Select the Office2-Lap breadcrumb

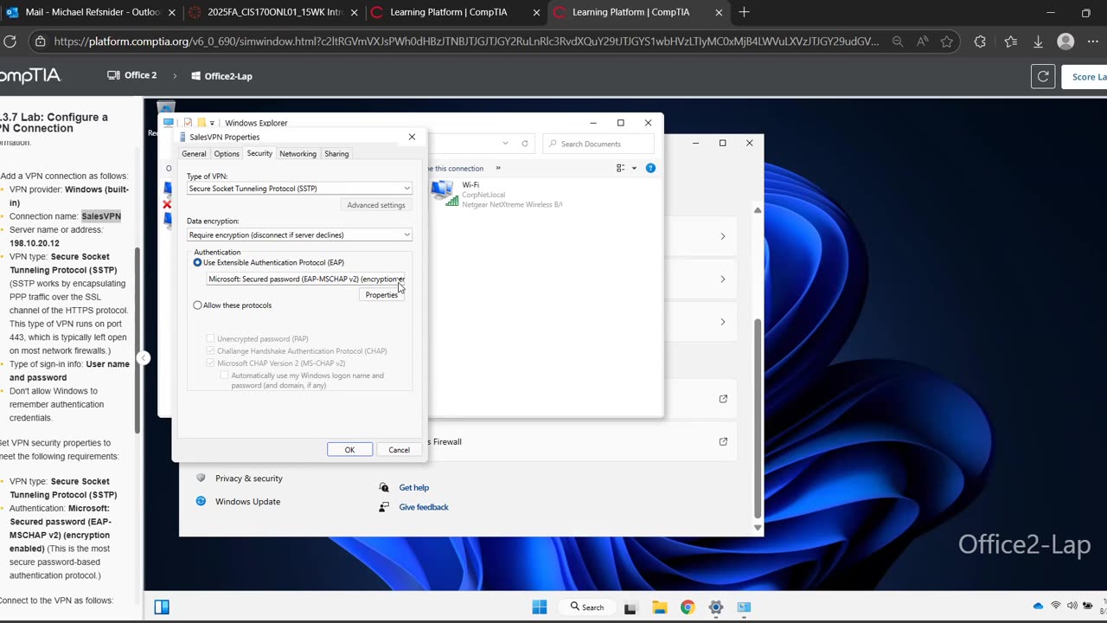point(221,76)
